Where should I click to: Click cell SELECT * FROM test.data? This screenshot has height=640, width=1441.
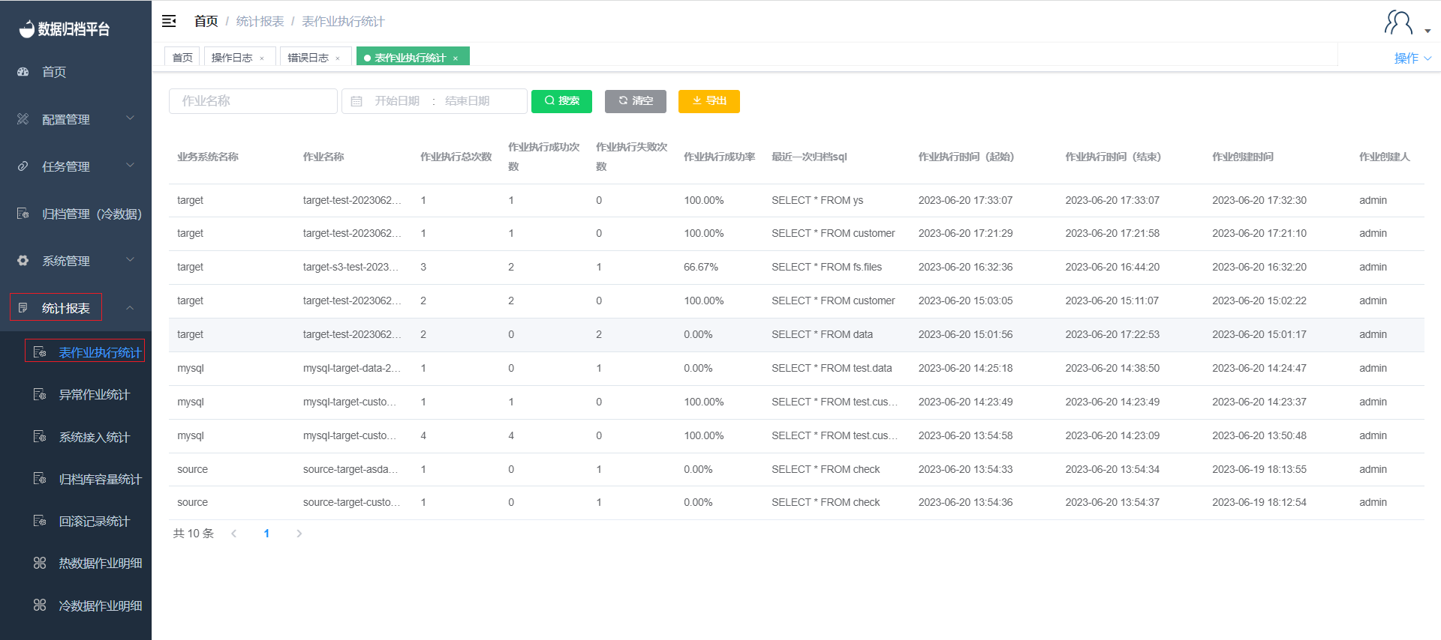[x=832, y=368]
